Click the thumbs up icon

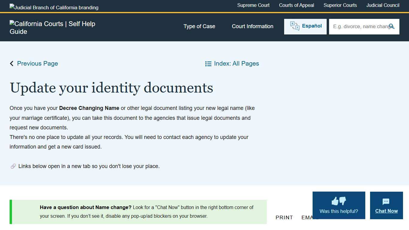point(335,201)
